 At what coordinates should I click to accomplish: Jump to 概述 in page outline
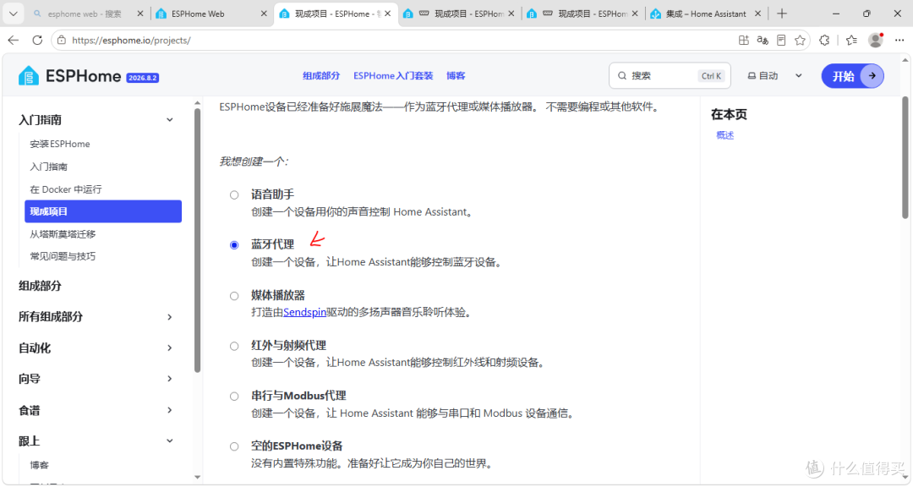(725, 135)
